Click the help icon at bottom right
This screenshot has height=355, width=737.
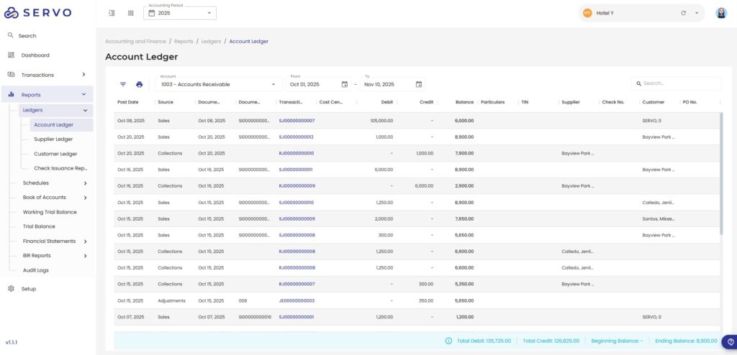pyautogui.click(x=729, y=342)
